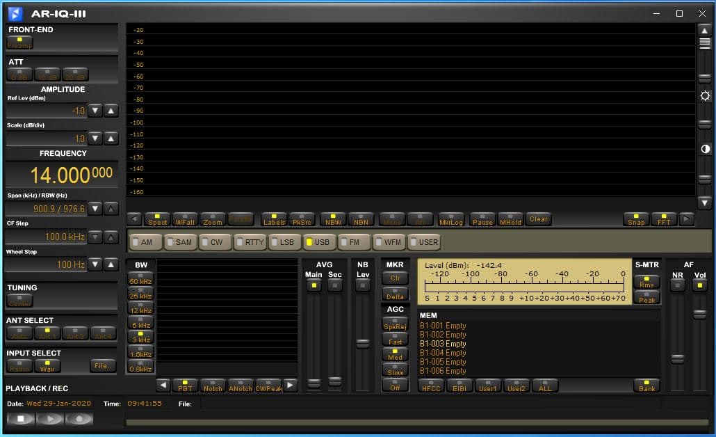Click the Clear button

click(x=538, y=219)
